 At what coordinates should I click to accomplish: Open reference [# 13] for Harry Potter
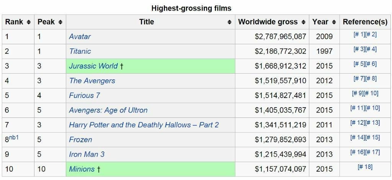372,123
